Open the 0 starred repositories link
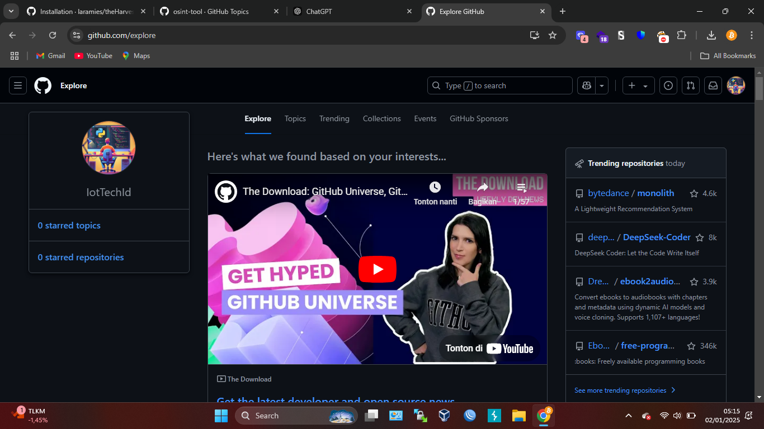Screen dimensions: 764x429 click(x=81, y=257)
